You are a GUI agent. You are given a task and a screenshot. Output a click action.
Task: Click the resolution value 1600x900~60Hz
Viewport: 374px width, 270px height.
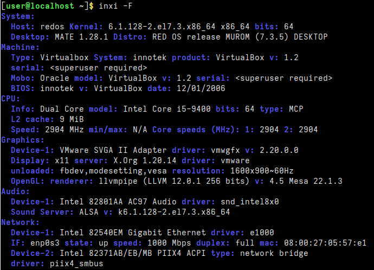[x=262, y=171]
